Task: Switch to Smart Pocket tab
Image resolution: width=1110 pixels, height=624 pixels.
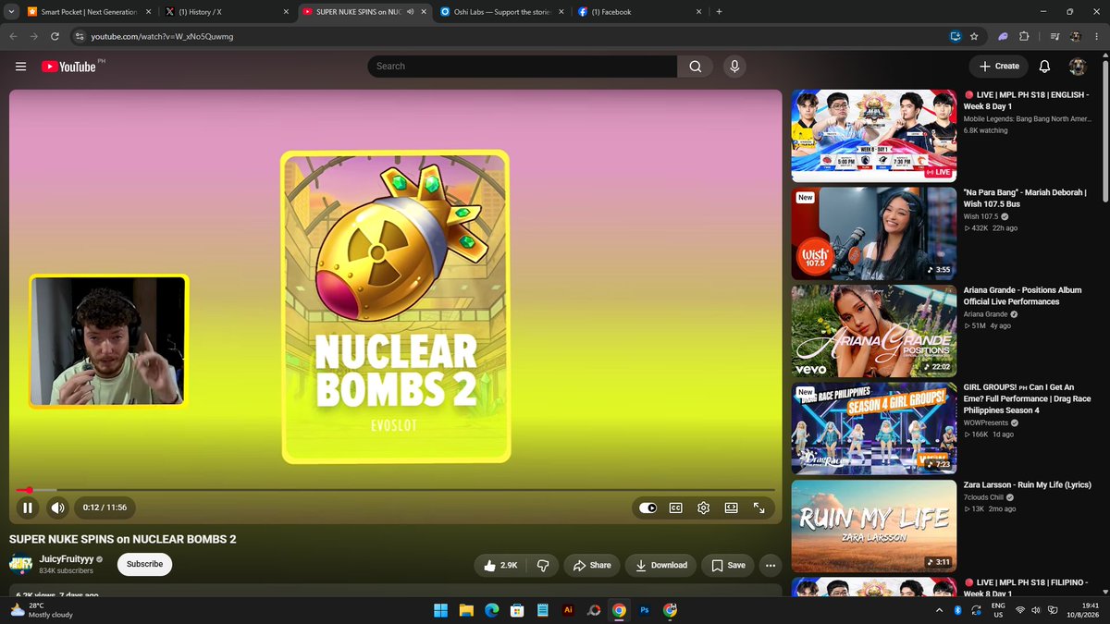Action: [x=88, y=11]
